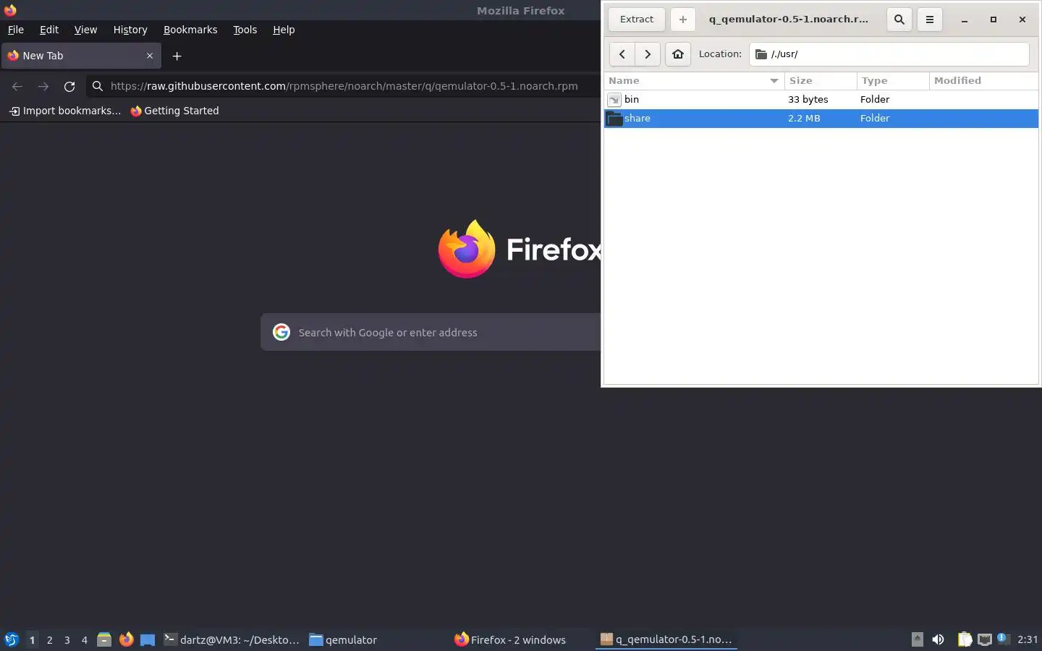Open Firefox Bookmarks menu
Image resolution: width=1042 pixels, height=651 pixels.
(x=190, y=30)
